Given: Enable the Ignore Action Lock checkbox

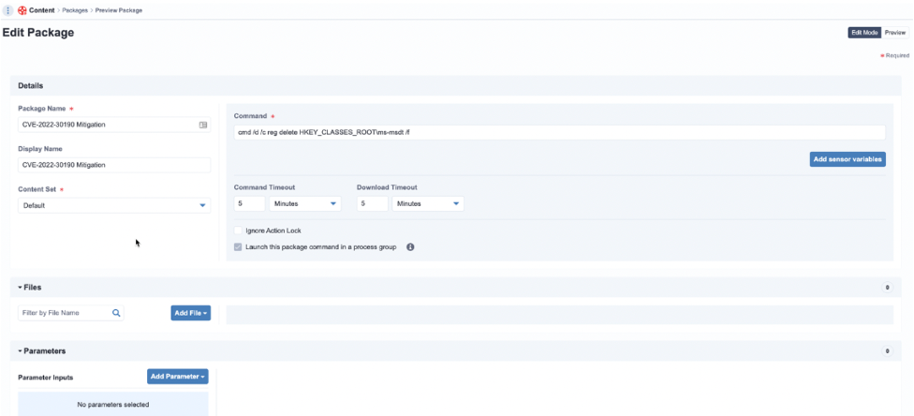Looking at the screenshot, I should click(x=238, y=230).
